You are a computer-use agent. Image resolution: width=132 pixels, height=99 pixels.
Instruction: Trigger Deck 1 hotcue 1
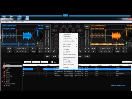pos(39,49)
